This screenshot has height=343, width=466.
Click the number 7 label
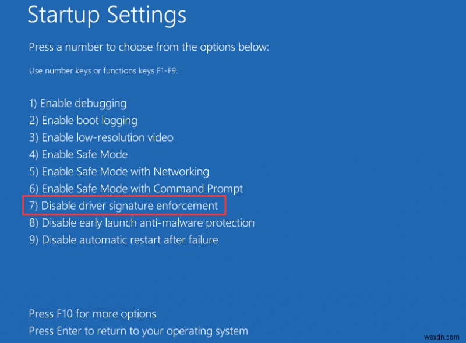pos(32,206)
